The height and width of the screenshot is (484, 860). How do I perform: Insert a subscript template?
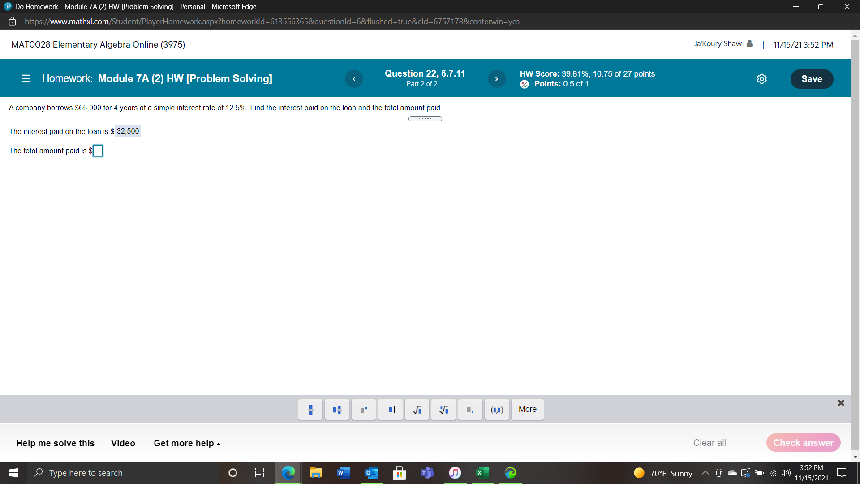(x=470, y=410)
